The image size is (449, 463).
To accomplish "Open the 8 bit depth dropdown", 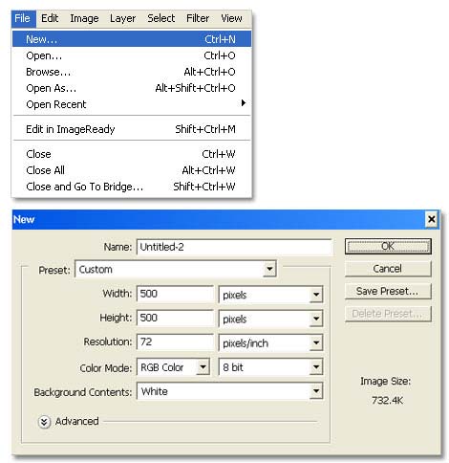I will (270, 367).
